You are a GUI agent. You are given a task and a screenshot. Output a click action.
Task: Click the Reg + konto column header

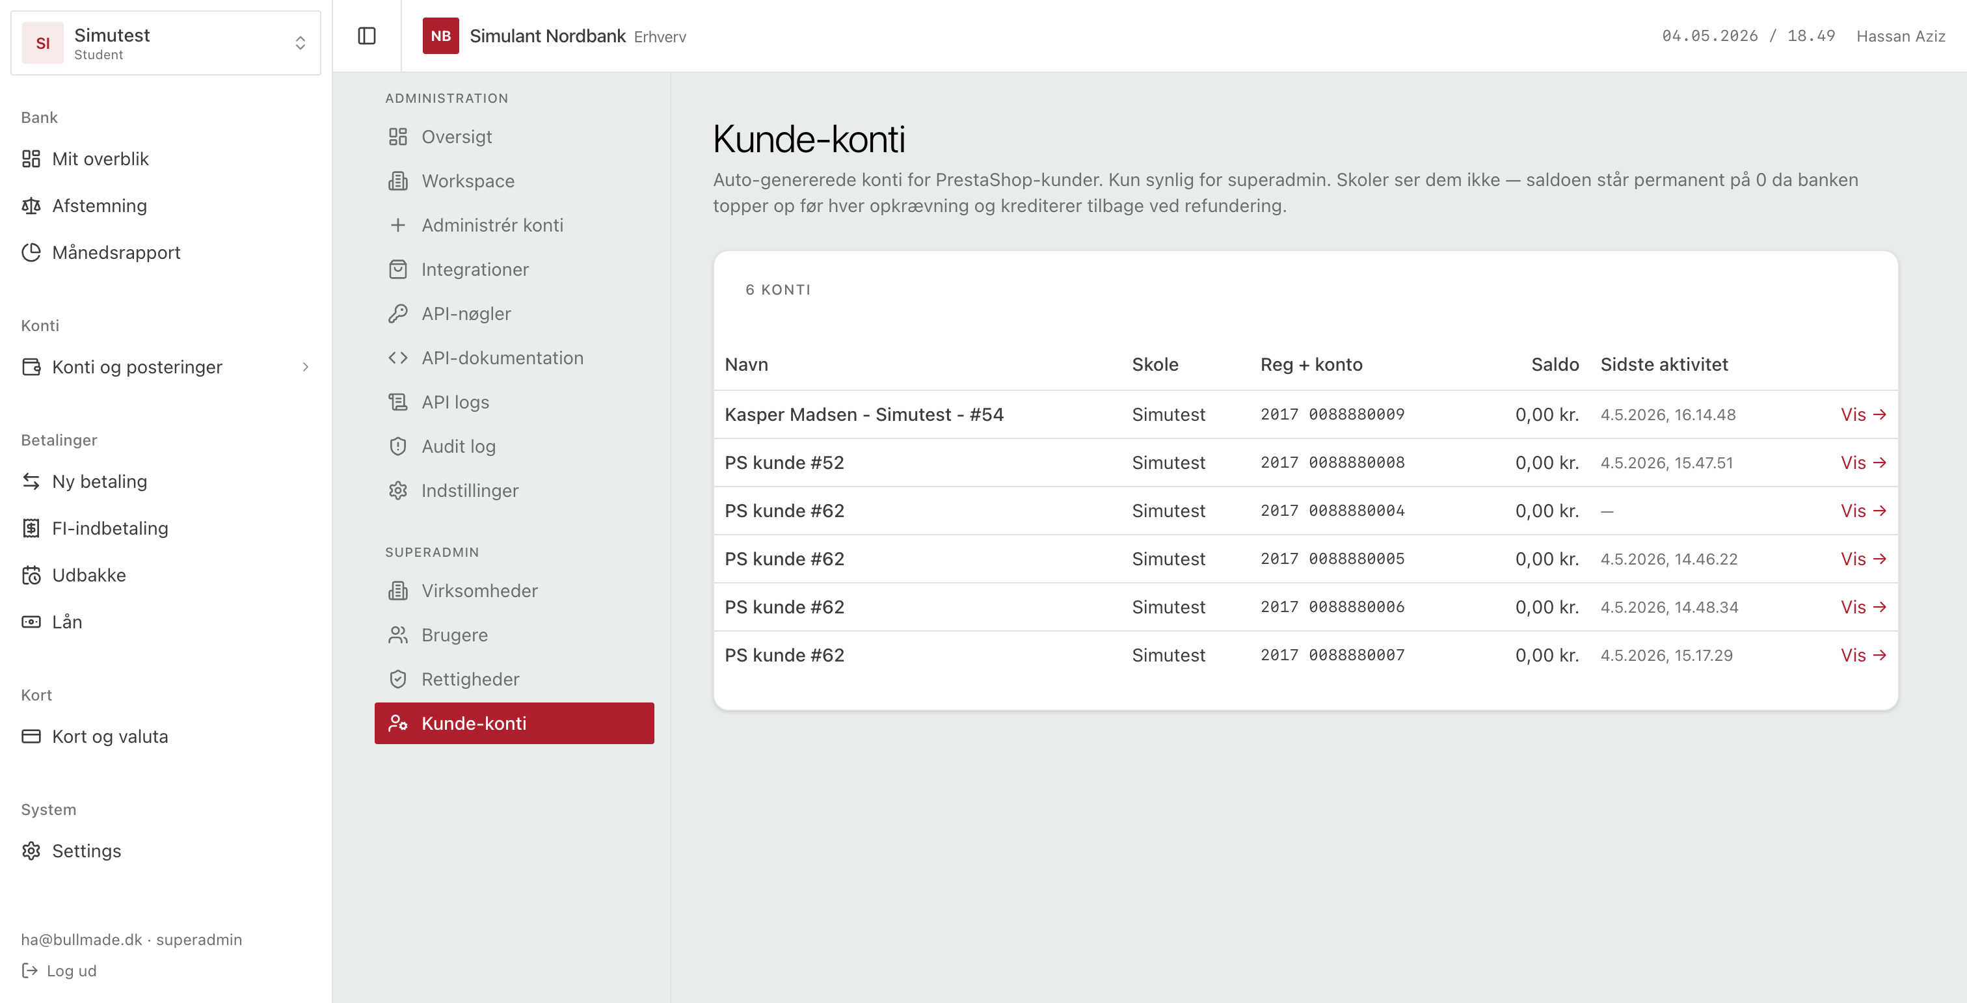[x=1311, y=364]
